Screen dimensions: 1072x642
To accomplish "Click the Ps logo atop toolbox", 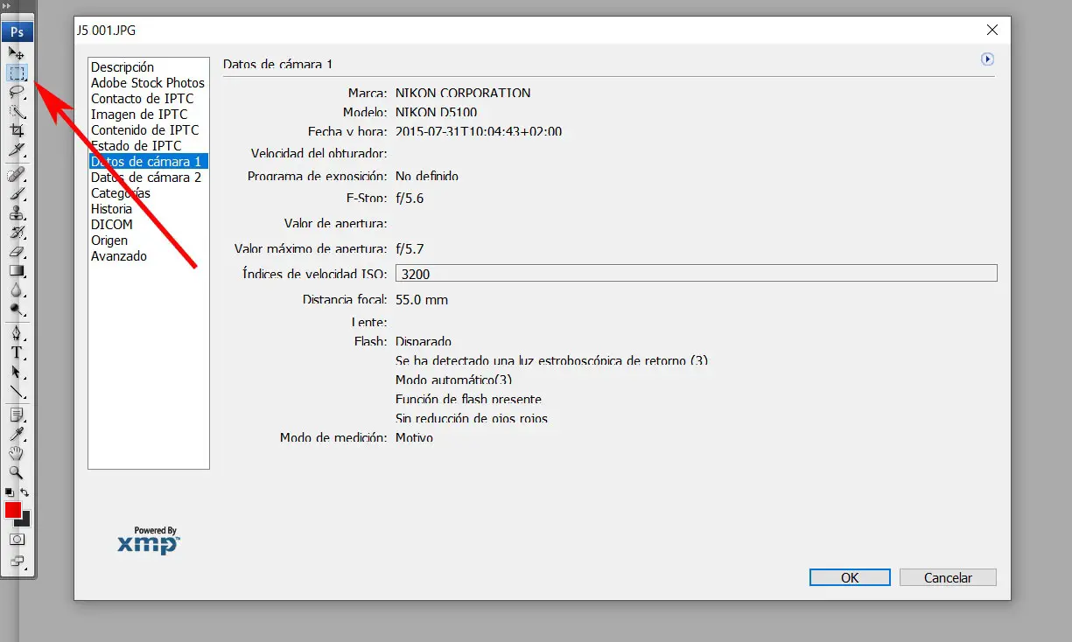I will (18, 32).
